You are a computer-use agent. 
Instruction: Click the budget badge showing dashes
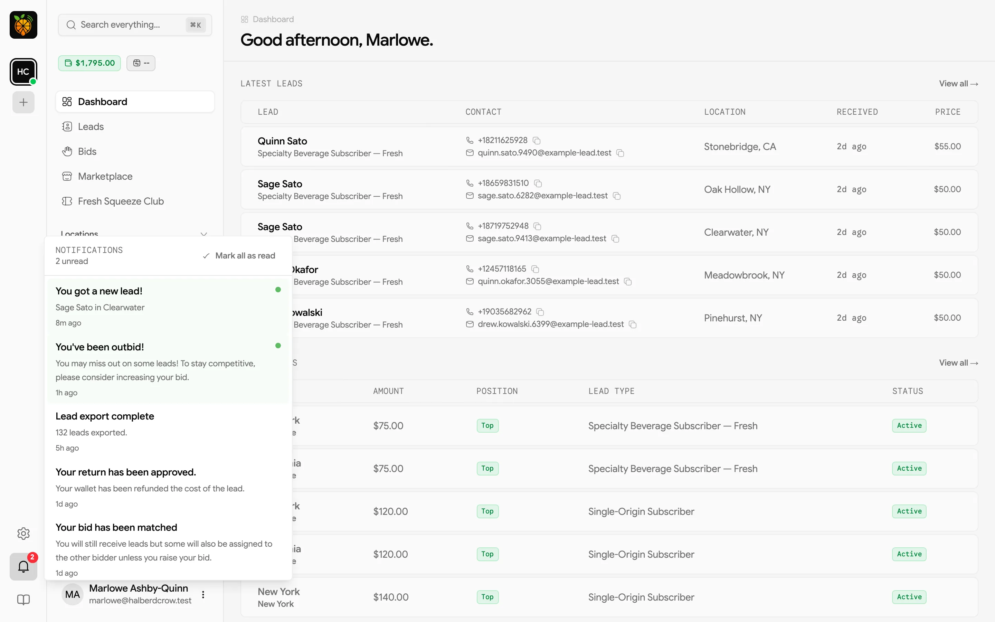(x=141, y=63)
